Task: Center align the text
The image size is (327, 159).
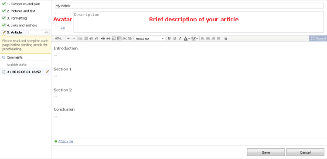Action: tap(208, 39)
